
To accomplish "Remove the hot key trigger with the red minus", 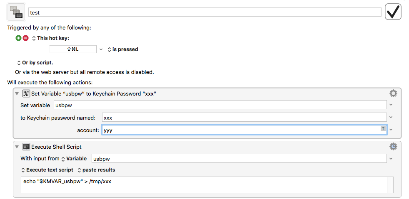I will pyautogui.click(x=25, y=38).
